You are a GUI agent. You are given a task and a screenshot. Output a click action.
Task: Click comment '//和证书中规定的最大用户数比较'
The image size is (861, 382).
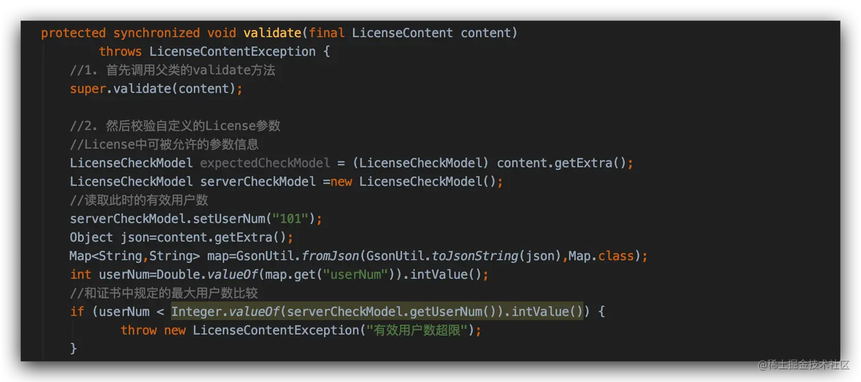pyautogui.click(x=164, y=293)
